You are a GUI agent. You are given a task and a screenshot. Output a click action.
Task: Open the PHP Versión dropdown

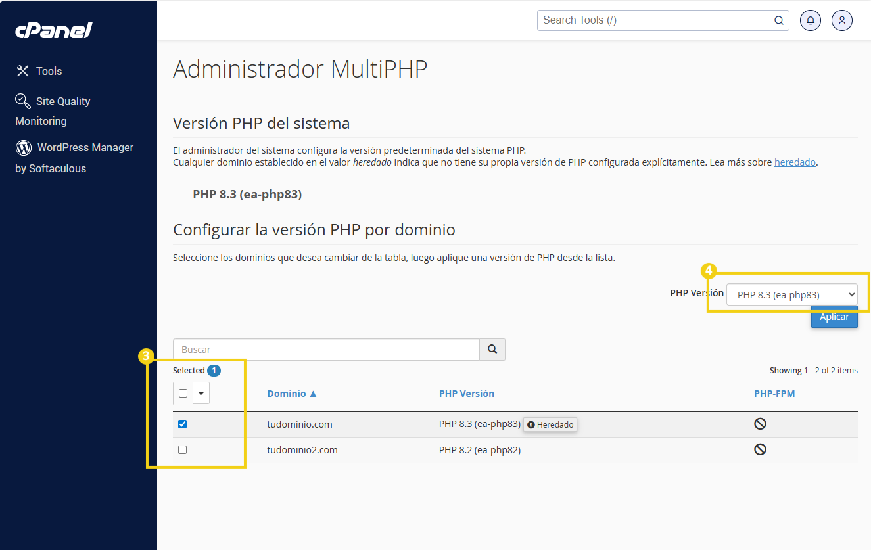[791, 294]
